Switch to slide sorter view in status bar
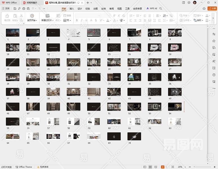The image size is (218, 169). [150, 167]
